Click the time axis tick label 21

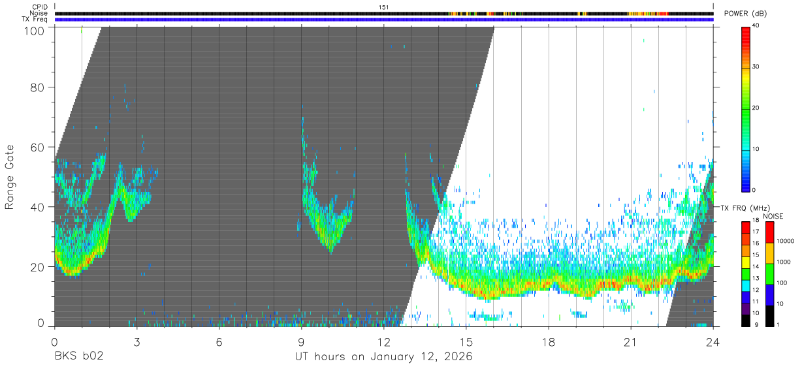[631, 342]
